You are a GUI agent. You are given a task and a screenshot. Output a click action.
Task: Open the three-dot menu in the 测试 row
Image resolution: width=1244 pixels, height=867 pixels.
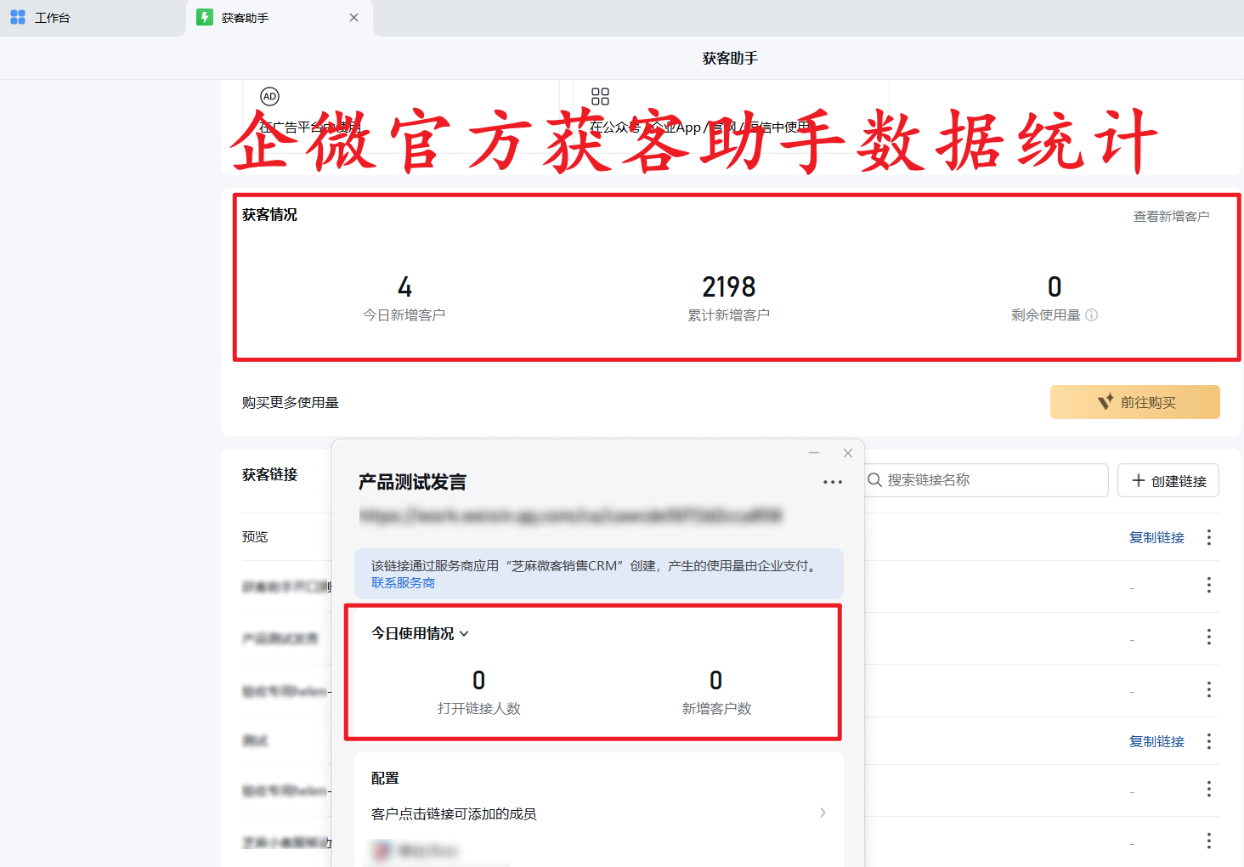pos(1209,741)
